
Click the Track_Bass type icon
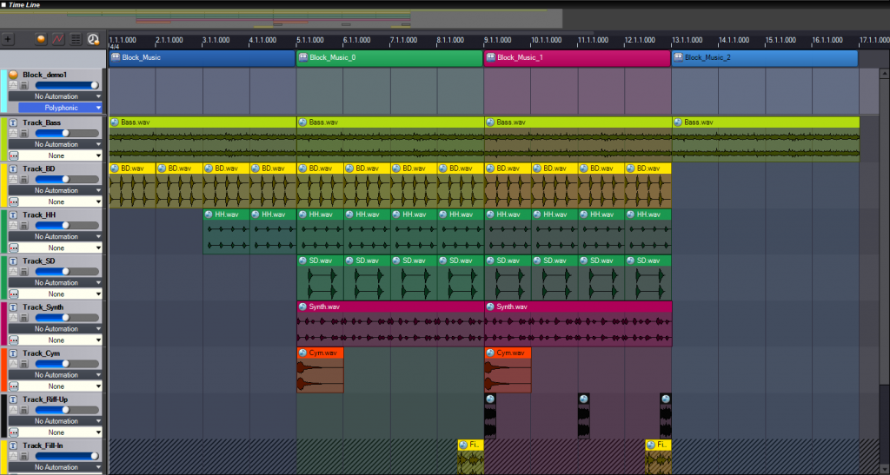pos(13,122)
